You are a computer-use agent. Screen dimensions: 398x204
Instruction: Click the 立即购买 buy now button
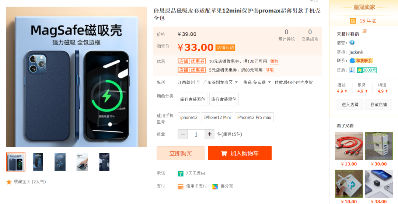(x=181, y=153)
